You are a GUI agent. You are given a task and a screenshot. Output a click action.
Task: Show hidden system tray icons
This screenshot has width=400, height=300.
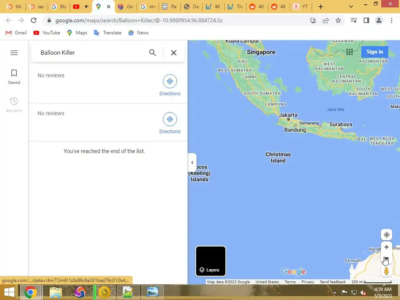[x=335, y=293]
